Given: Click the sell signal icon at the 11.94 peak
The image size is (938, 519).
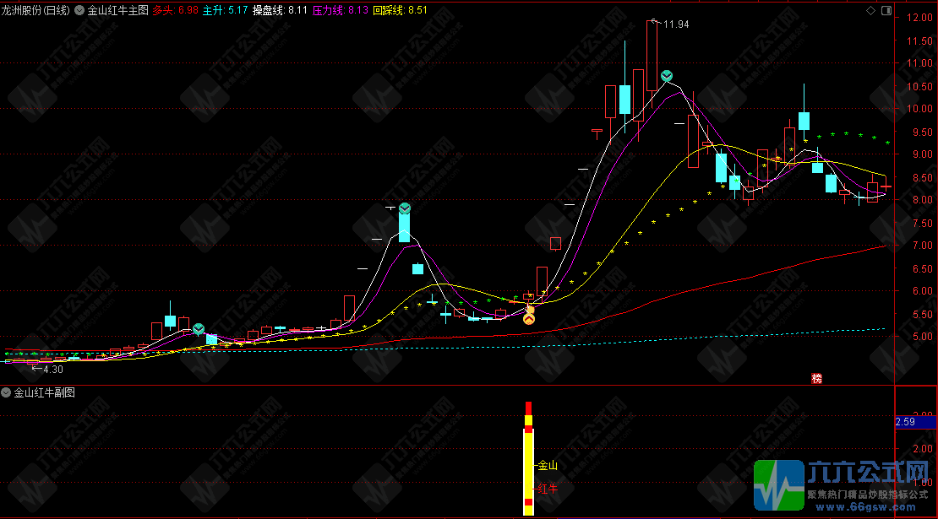Looking at the screenshot, I should tap(667, 76).
